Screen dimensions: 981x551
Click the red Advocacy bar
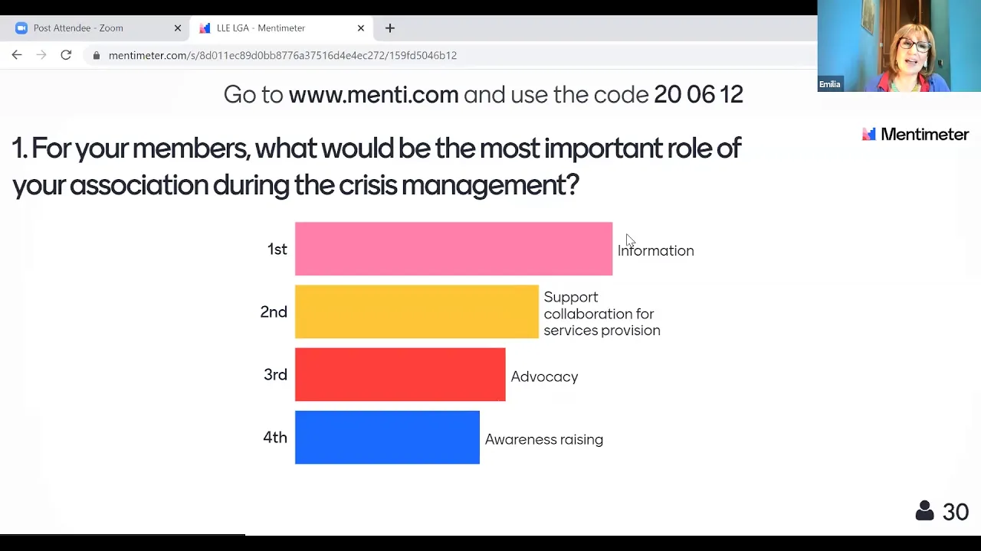[400, 374]
